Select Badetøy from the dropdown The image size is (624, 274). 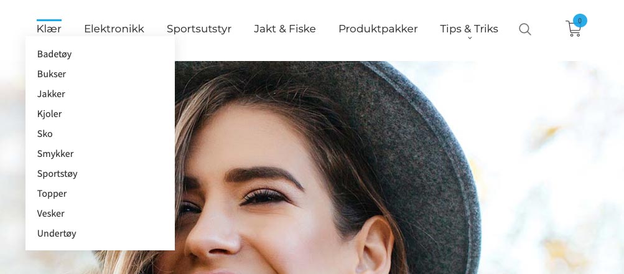(x=55, y=54)
